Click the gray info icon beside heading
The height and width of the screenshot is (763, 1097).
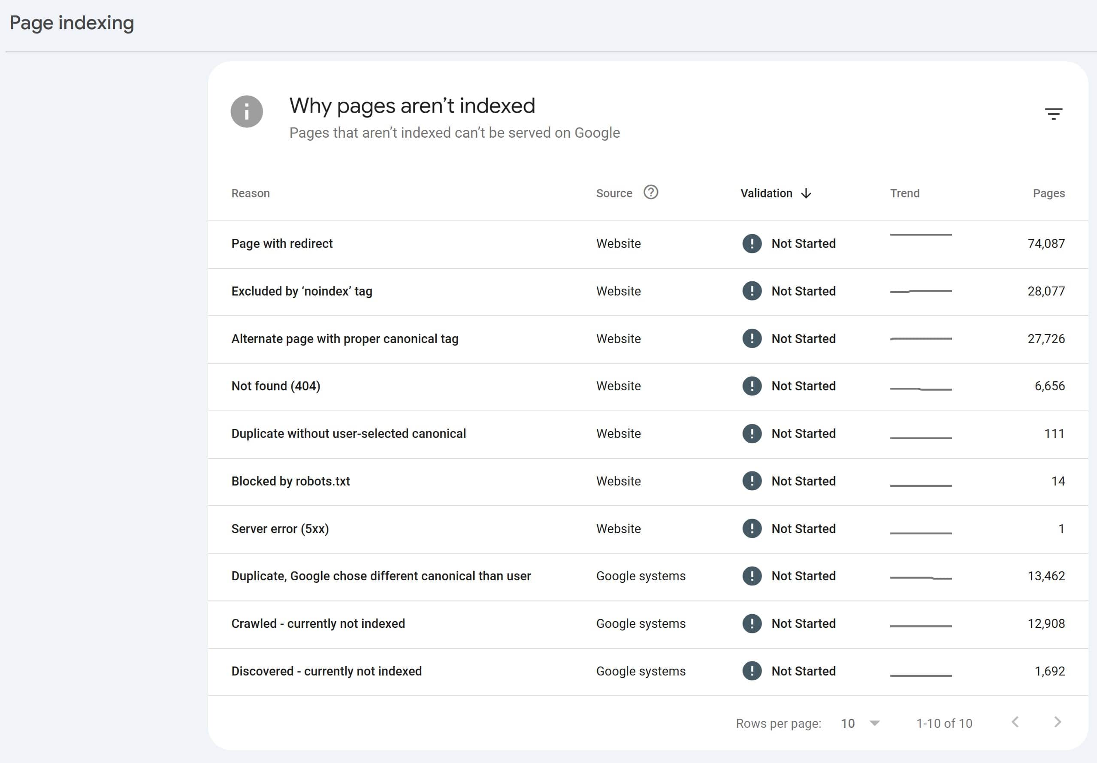[247, 112]
